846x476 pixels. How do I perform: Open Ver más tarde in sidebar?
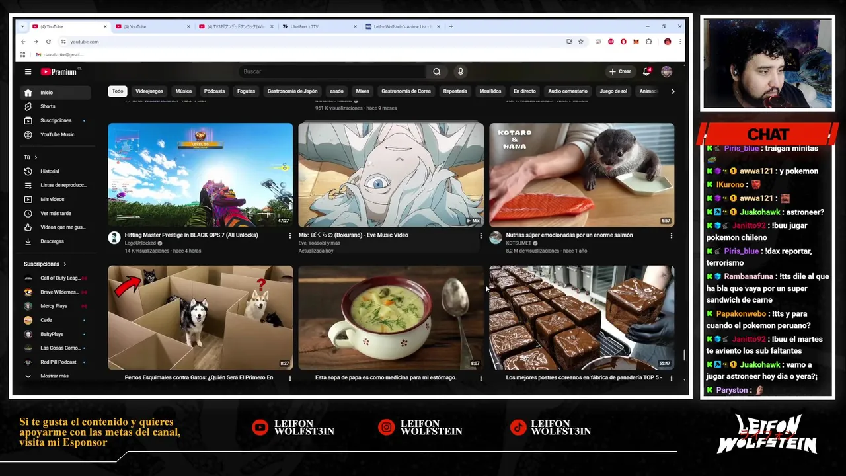[56, 213]
